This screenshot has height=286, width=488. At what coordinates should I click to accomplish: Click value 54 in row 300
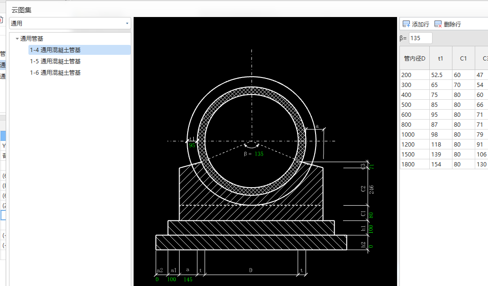pos(481,85)
